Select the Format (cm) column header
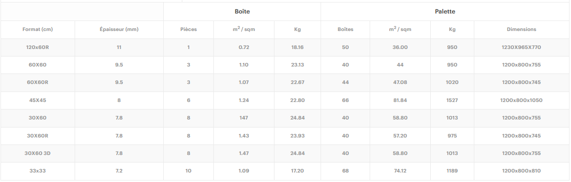The height and width of the screenshot is (182, 571). [x=38, y=29]
